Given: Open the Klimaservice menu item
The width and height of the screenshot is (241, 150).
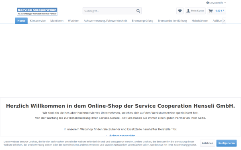Looking at the screenshot, I should [38, 21].
